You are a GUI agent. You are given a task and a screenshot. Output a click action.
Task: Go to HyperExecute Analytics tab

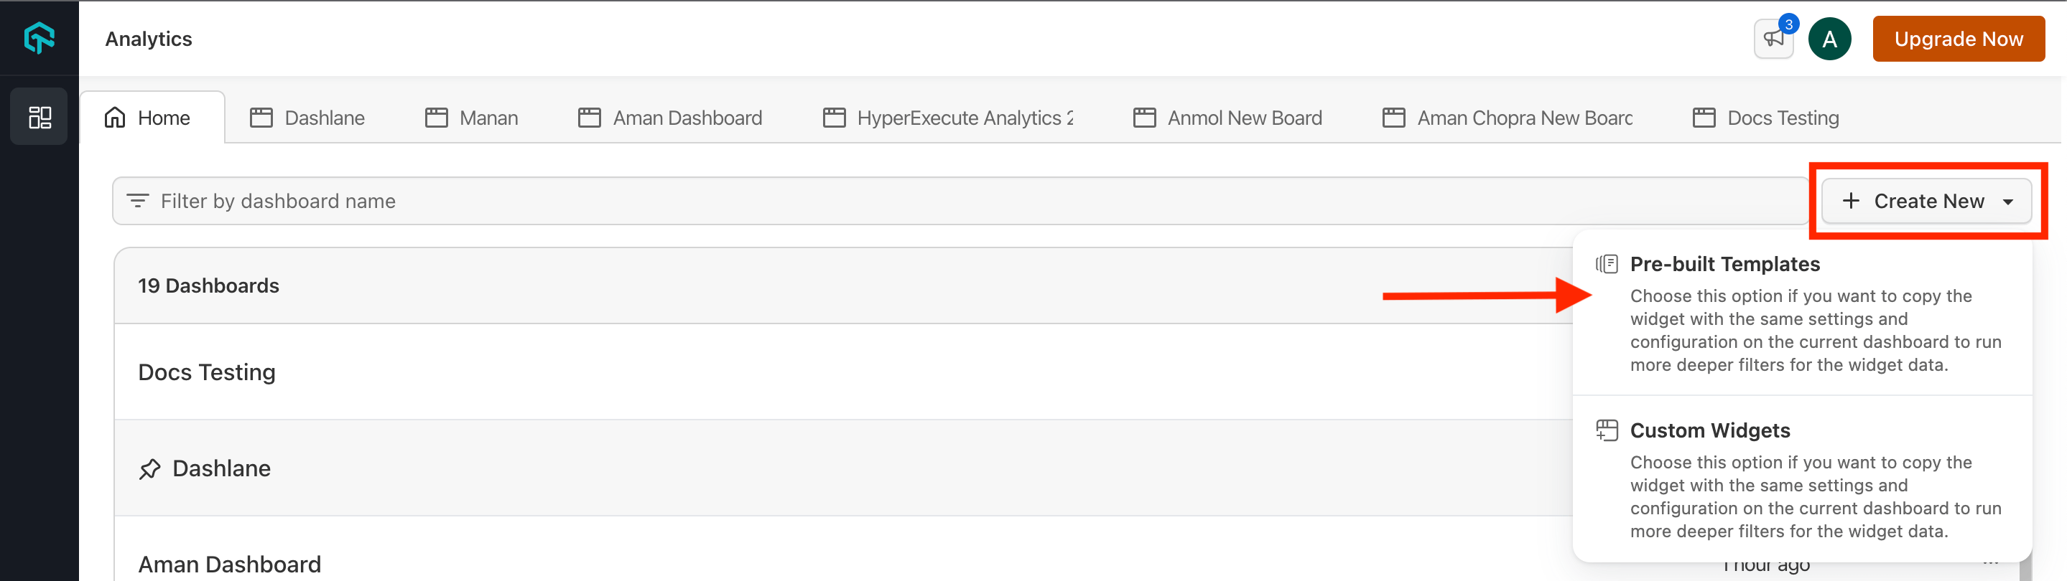(x=949, y=118)
